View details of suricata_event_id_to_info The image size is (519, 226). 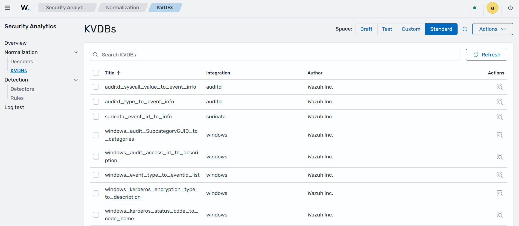point(500,117)
